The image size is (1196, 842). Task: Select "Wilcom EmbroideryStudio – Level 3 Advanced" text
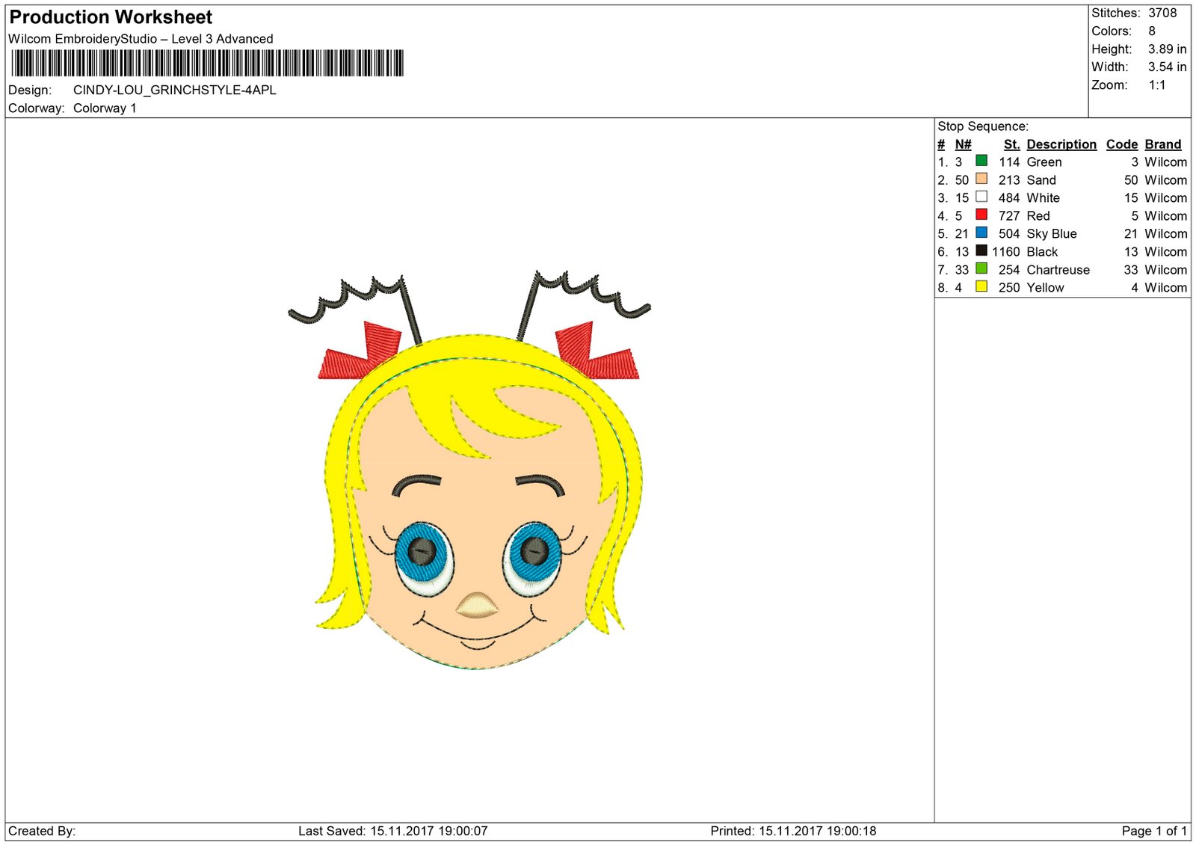point(141,39)
